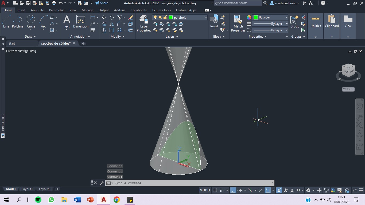Click the Rotate tool
This screenshot has height=205, width=365.
[x=112, y=17]
